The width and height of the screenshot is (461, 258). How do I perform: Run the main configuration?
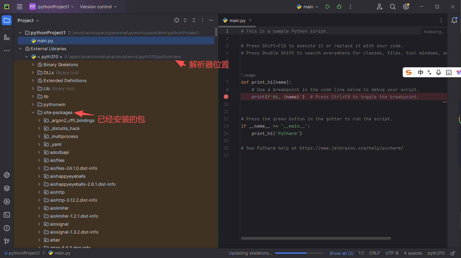[328, 7]
